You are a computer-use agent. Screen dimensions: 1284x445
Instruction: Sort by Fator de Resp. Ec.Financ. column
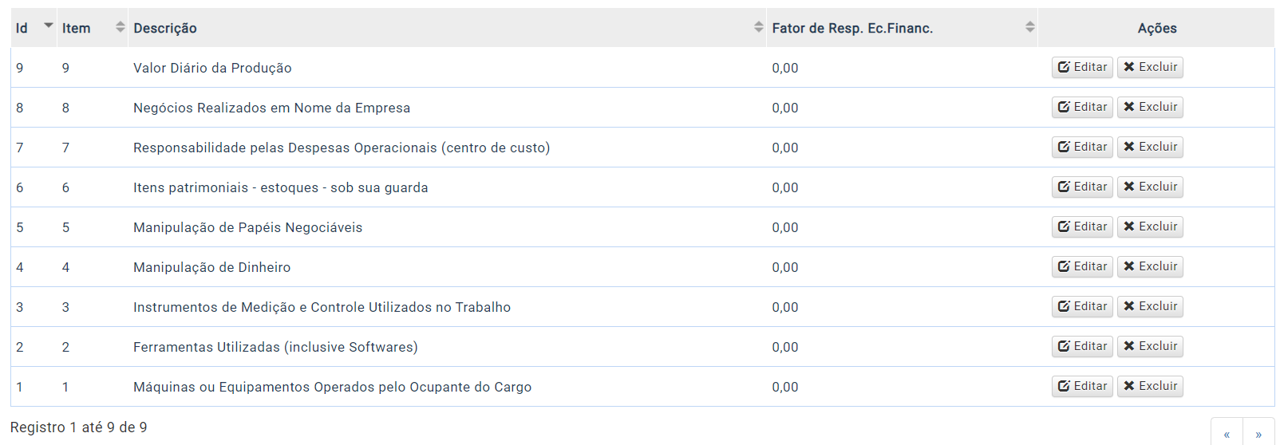902,28
